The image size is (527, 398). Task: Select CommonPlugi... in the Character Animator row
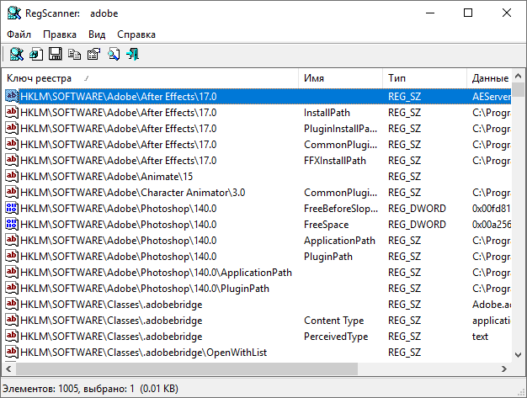click(340, 193)
